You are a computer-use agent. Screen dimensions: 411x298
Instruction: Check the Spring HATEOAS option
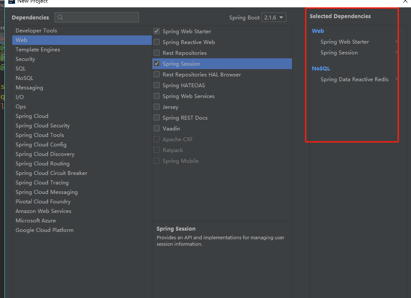tap(157, 86)
